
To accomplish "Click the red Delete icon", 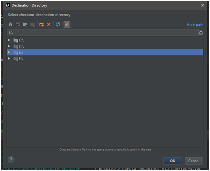I will click(49, 25).
